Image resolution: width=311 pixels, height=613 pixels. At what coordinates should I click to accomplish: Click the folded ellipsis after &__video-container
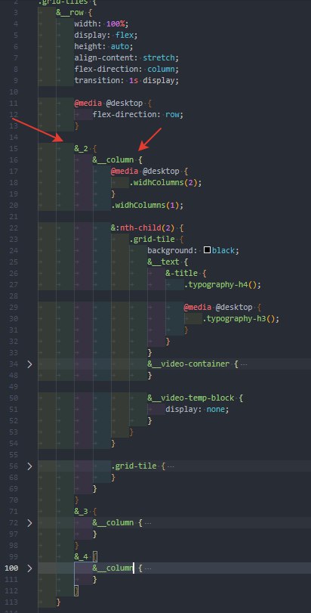tap(244, 364)
